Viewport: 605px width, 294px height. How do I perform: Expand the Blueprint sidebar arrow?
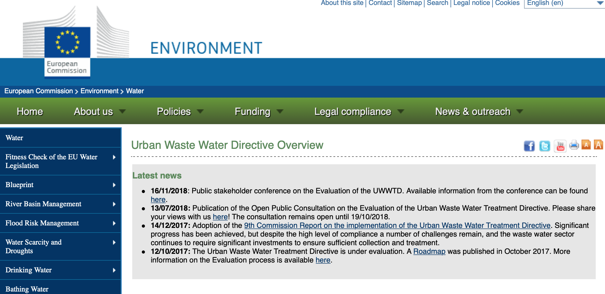click(x=114, y=185)
